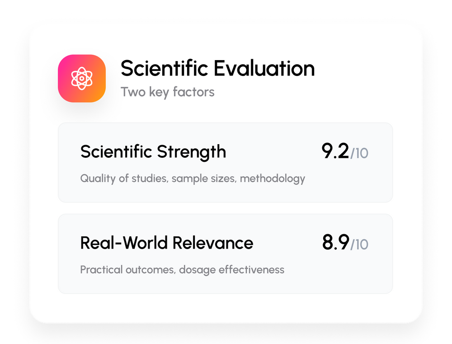Screen dimensions: 452x344
Task: Click the word methodology
Action: [x=272, y=179]
